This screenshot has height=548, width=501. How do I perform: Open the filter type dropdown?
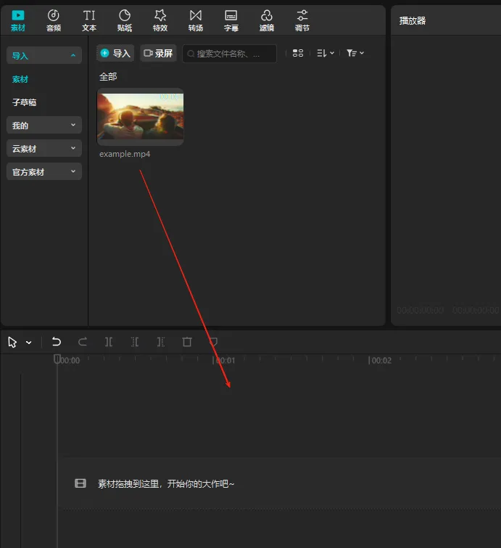click(x=355, y=53)
